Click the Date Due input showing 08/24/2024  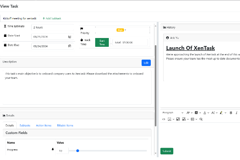point(52,46)
